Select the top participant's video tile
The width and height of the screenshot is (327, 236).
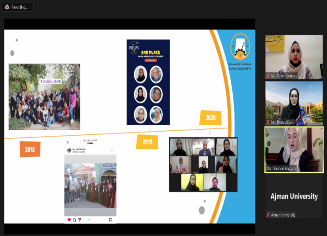pyautogui.click(x=294, y=57)
